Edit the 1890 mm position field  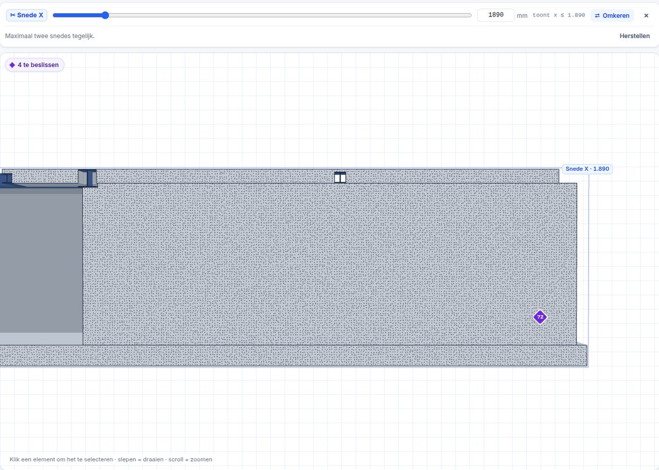point(495,15)
